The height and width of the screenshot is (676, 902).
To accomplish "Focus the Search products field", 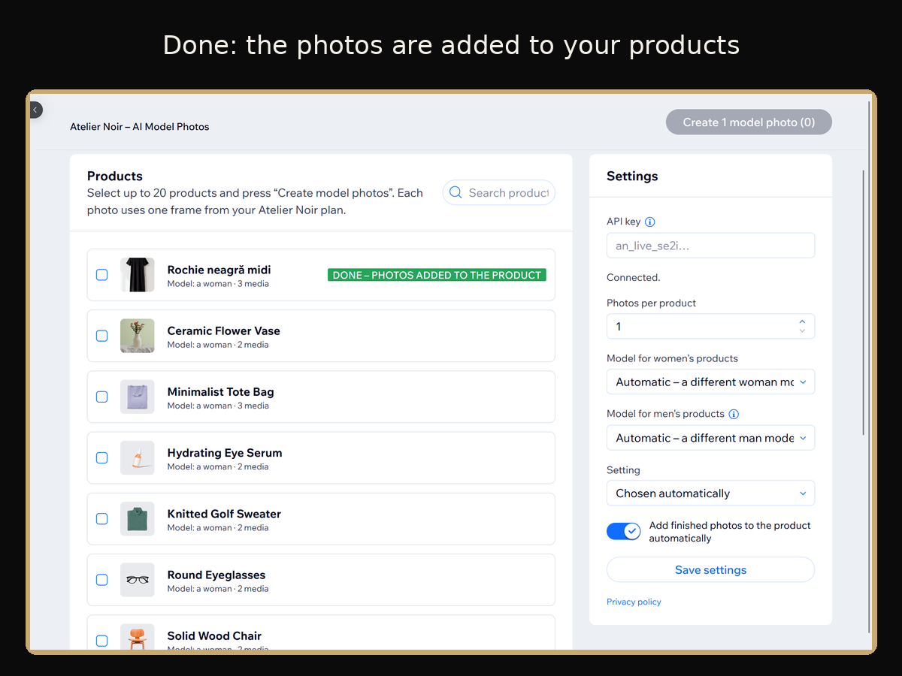I will [499, 193].
